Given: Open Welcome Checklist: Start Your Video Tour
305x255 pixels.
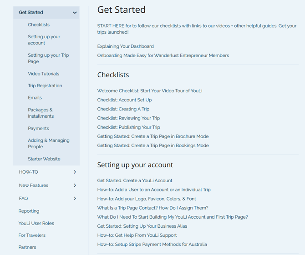Looking at the screenshot, I should [150, 91].
